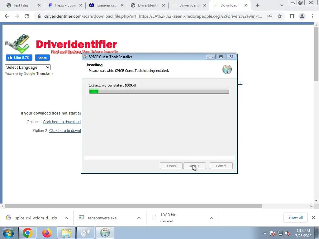Expand options for spice-qxl-wddm zip download
Image resolution: width=319 pixels, height=239 pixels.
point(66,218)
